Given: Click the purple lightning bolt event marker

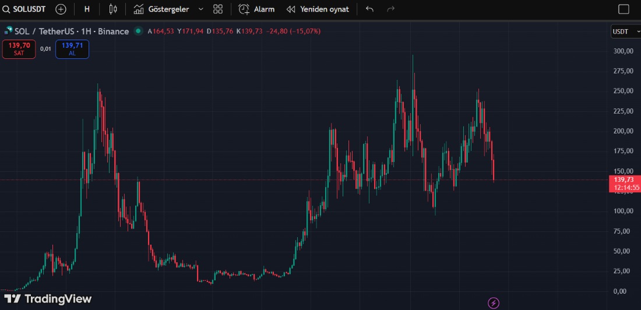Looking at the screenshot, I should coord(494,303).
